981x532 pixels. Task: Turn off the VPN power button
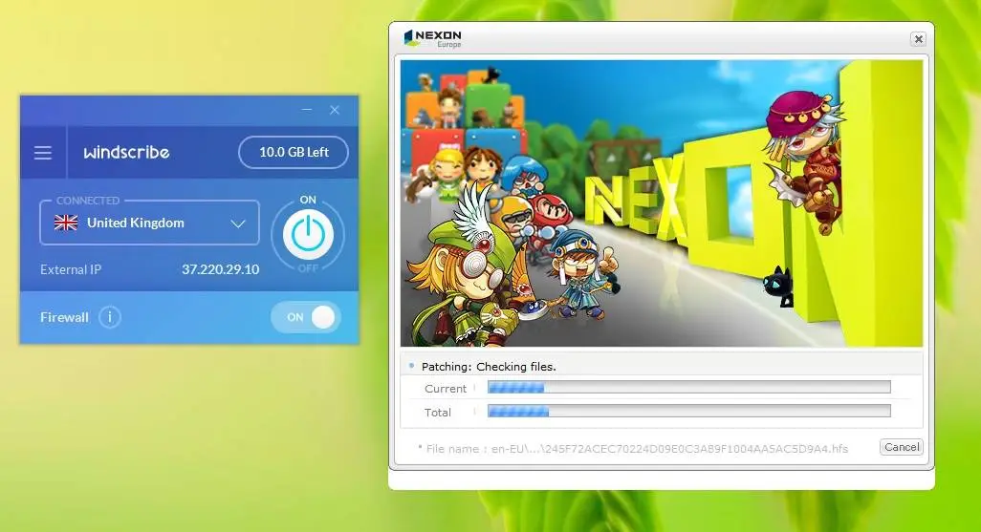click(x=308, y=234)
